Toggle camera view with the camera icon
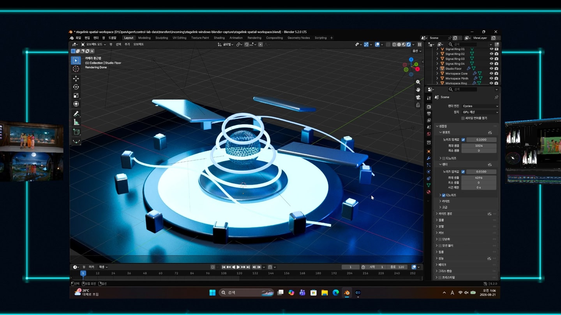 418,98
